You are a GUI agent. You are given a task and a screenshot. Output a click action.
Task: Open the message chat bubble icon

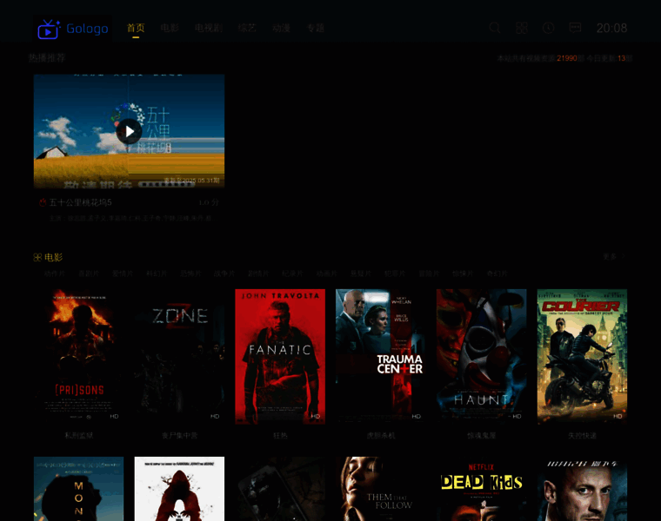(575, 28)
